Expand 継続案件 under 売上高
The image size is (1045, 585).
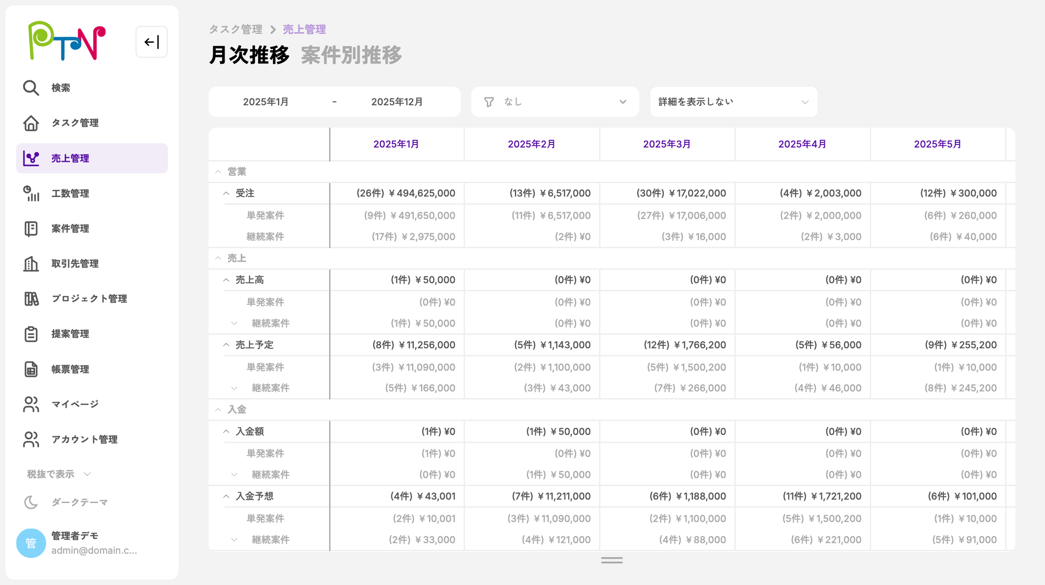(234, 323)
